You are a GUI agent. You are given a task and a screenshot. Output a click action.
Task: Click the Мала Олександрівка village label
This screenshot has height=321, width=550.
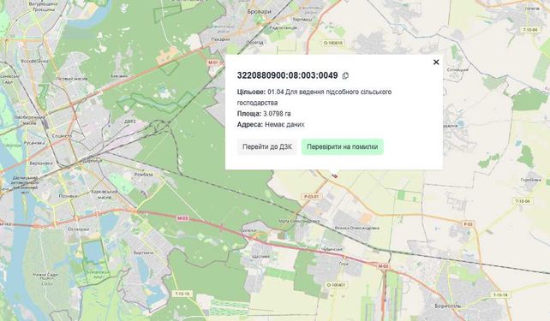(x=299, y=221)
